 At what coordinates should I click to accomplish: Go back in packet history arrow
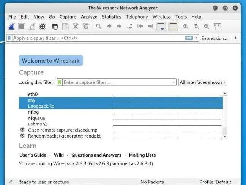[x=109, y=26]
